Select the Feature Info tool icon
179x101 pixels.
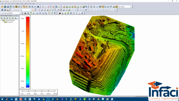(x=56, y=7)
